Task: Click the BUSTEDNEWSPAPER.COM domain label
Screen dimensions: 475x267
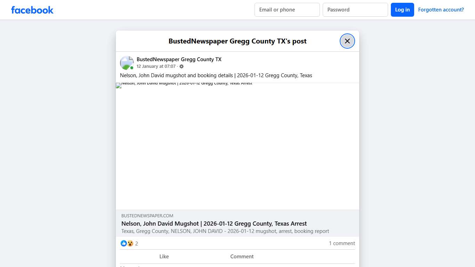Action: click(147, 216)
